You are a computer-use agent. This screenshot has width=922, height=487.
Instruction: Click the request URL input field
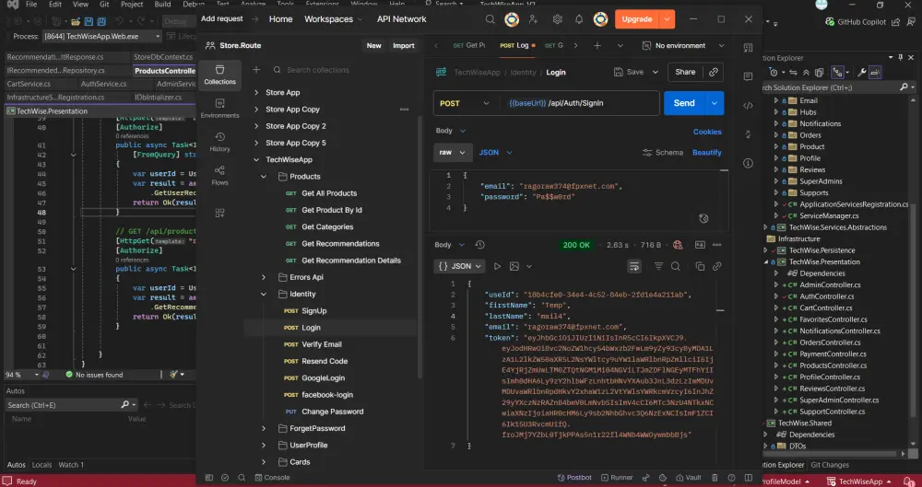(579, 103)
